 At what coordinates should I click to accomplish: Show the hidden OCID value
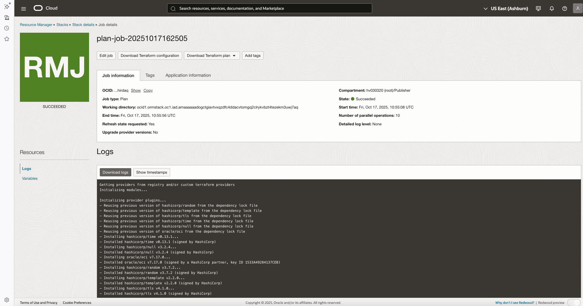pyautogui.click(x=136, y=90)
